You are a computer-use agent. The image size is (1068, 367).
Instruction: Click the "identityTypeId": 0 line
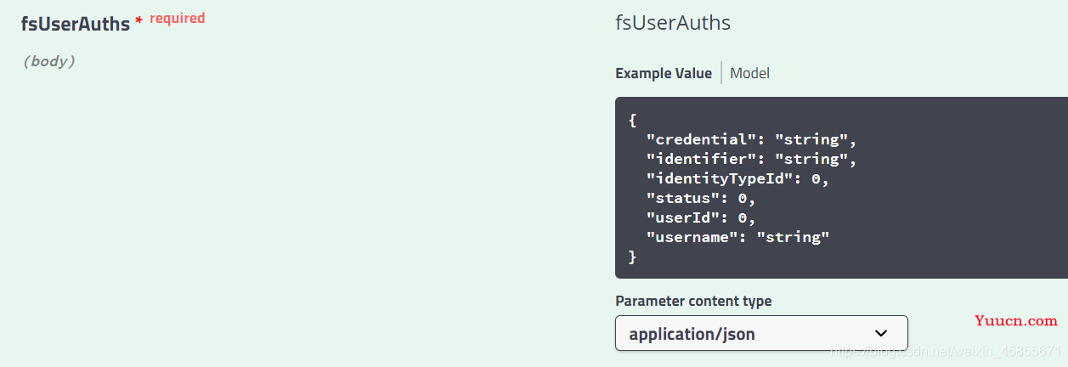click(737, 178)
